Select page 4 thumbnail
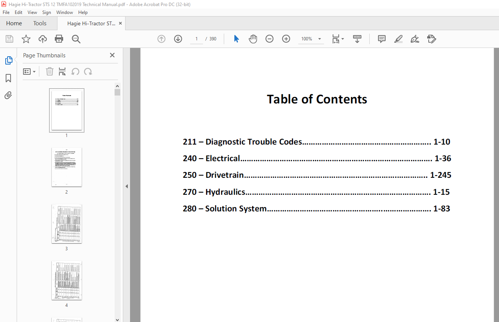The width and height of the screenshot is (499, 322). [67, 280]
